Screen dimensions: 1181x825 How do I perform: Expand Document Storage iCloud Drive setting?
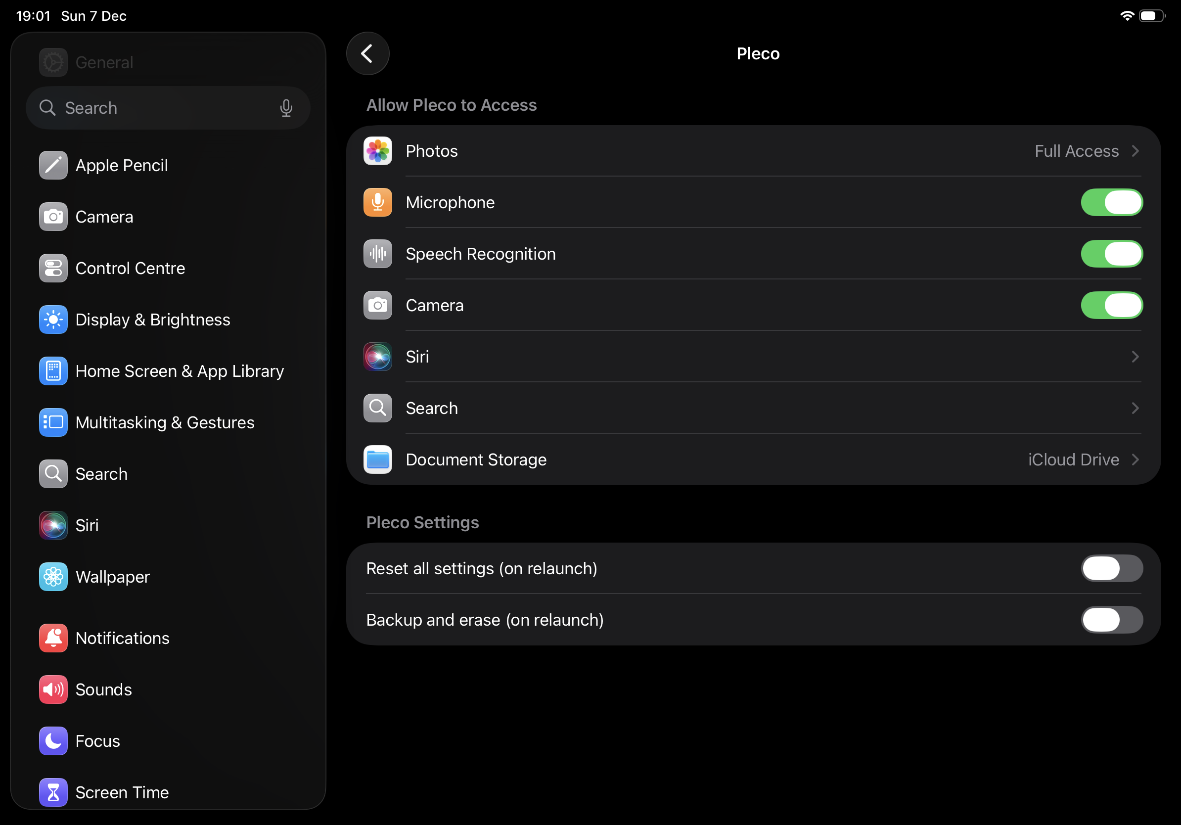point(1082,459)
